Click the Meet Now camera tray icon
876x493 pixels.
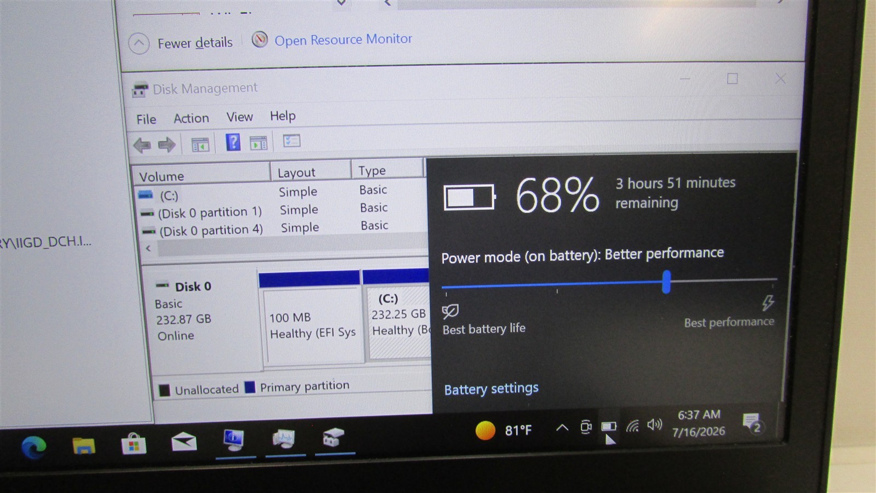pos(586,427)
